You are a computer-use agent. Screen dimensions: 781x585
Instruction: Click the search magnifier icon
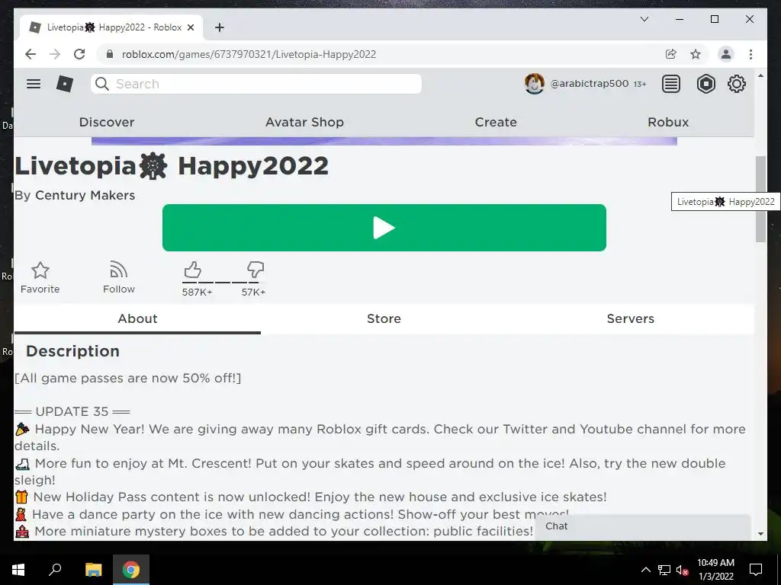pos(102,84)
